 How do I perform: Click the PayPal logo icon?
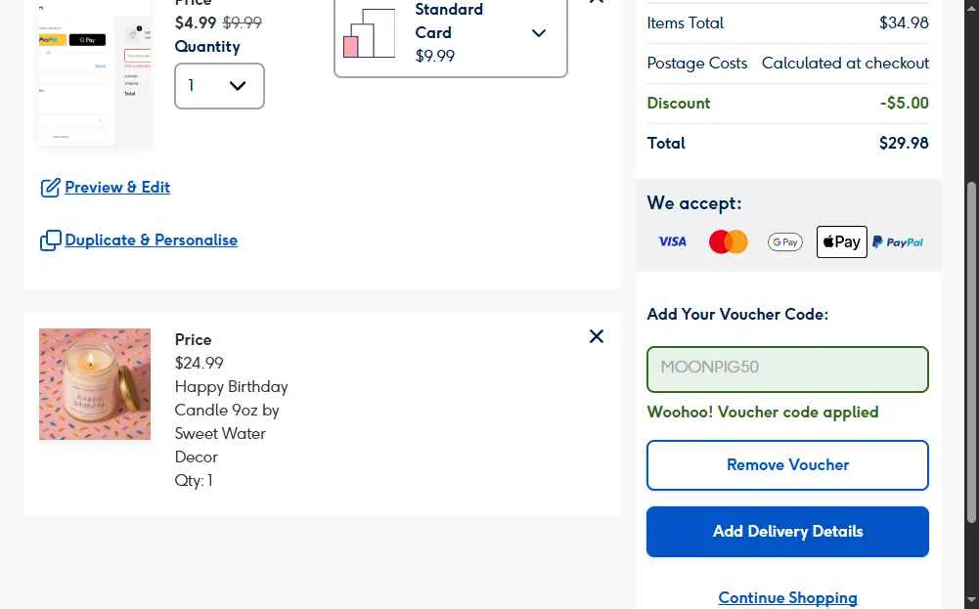click(898, 241)
